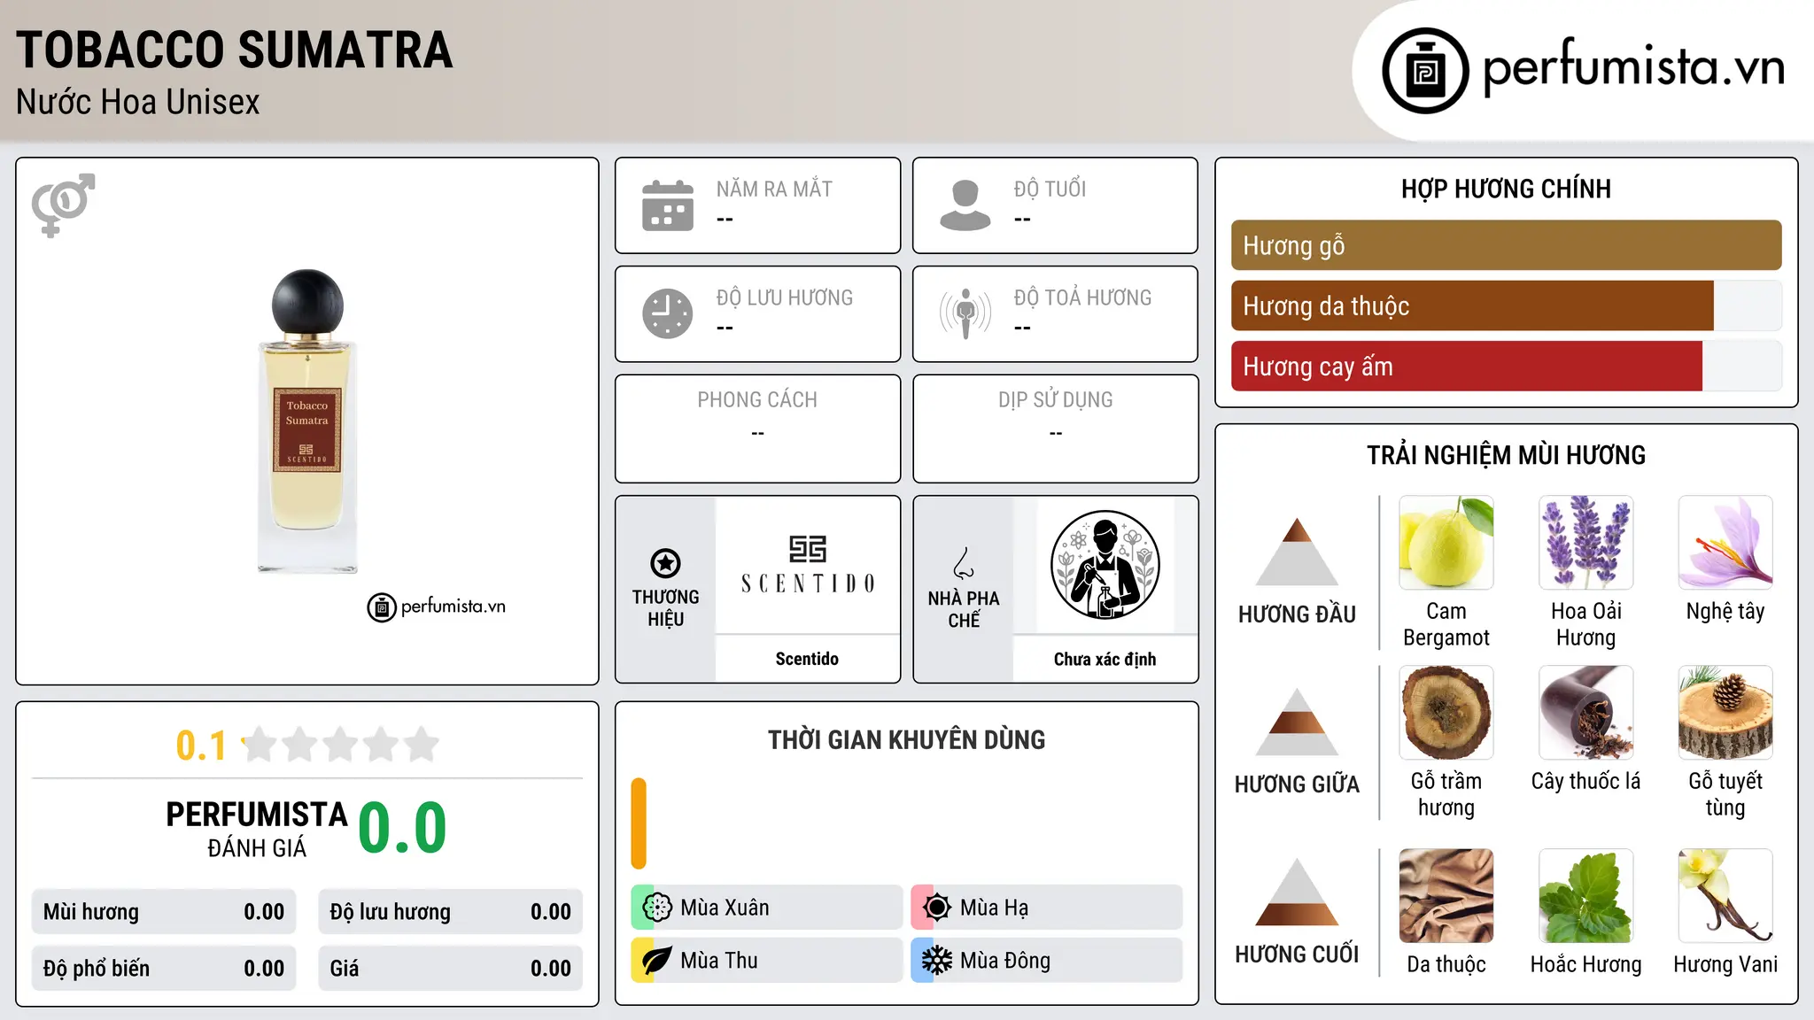This screenshot has height=1020, width=1814.
Task: Click the TRẢI NGHIỆM MÙI HƯƠNG heading
Action: (1506, 455)
